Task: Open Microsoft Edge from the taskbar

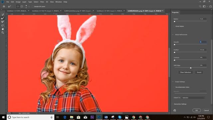Action: point(65,117)
